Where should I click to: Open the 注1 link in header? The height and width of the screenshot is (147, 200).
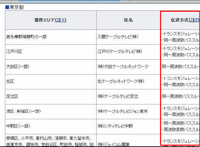(x=61, y=20)
